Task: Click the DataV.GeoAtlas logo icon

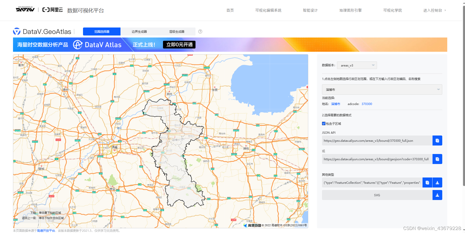Action: tap(17, 31)
